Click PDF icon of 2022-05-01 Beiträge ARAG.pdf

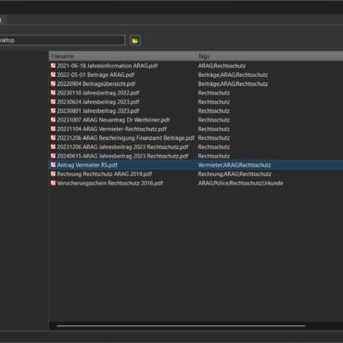53,74
